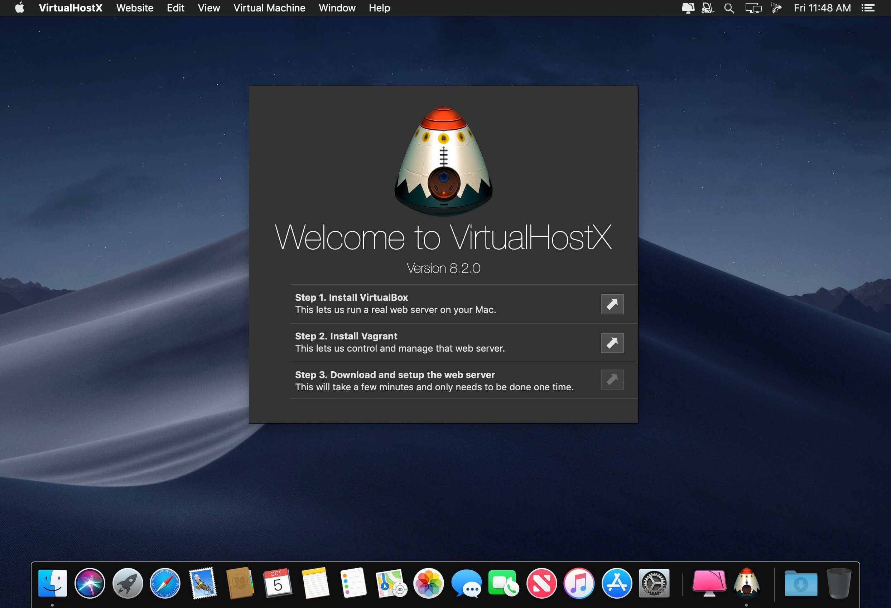Click the displays mirroring menu bar icon
The image size is (891, 608).
click(753, 8)
